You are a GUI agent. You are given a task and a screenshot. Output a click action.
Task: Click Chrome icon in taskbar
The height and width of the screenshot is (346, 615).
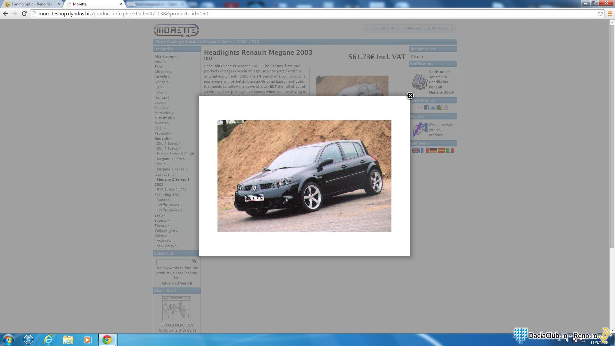point(107,340)
